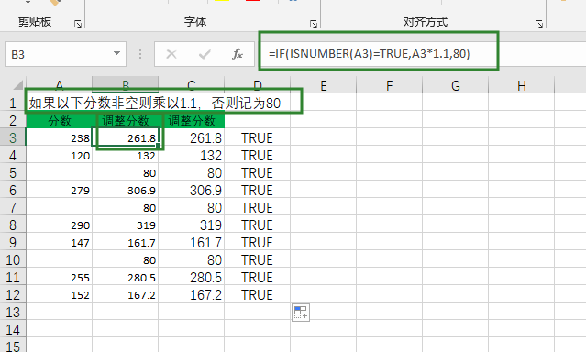Select cell A9 containing 147
This screenshot has height=352, width=586.
[59, 243]
